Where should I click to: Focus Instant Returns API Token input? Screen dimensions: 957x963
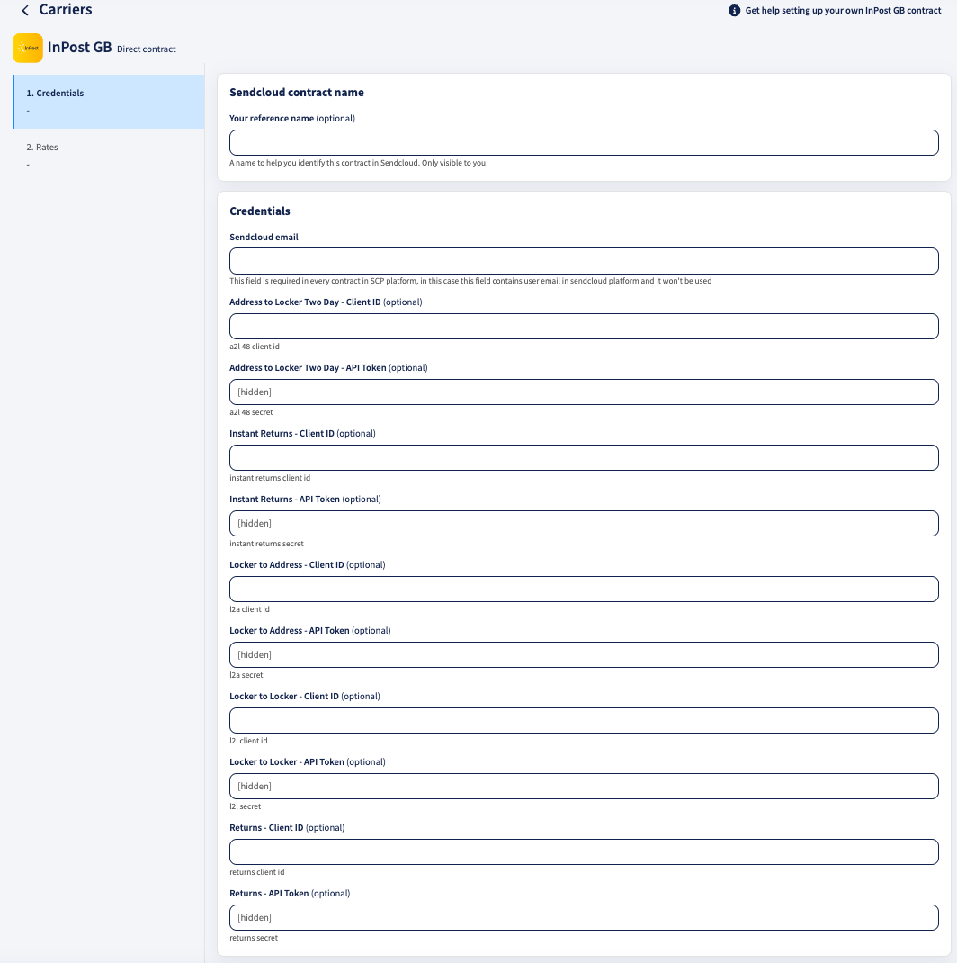[584, 523]
